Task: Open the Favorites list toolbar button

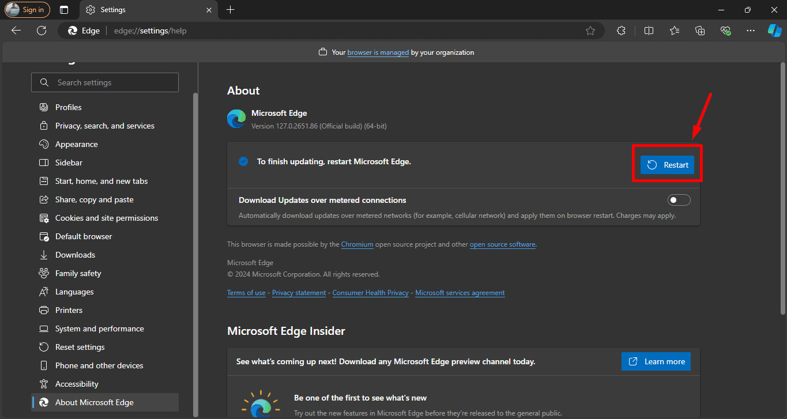Action: click(x=675, y=31)
